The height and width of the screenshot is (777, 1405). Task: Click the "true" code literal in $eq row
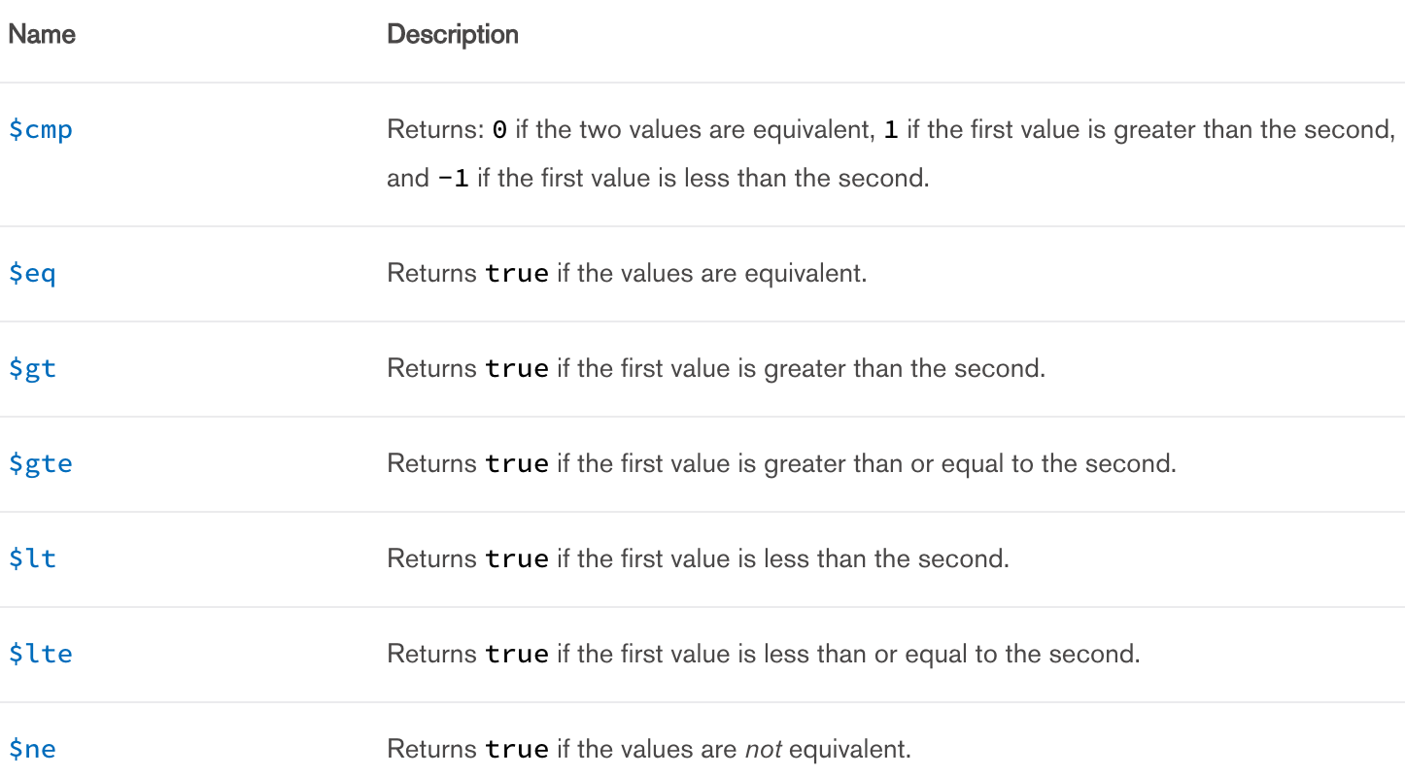517,274
